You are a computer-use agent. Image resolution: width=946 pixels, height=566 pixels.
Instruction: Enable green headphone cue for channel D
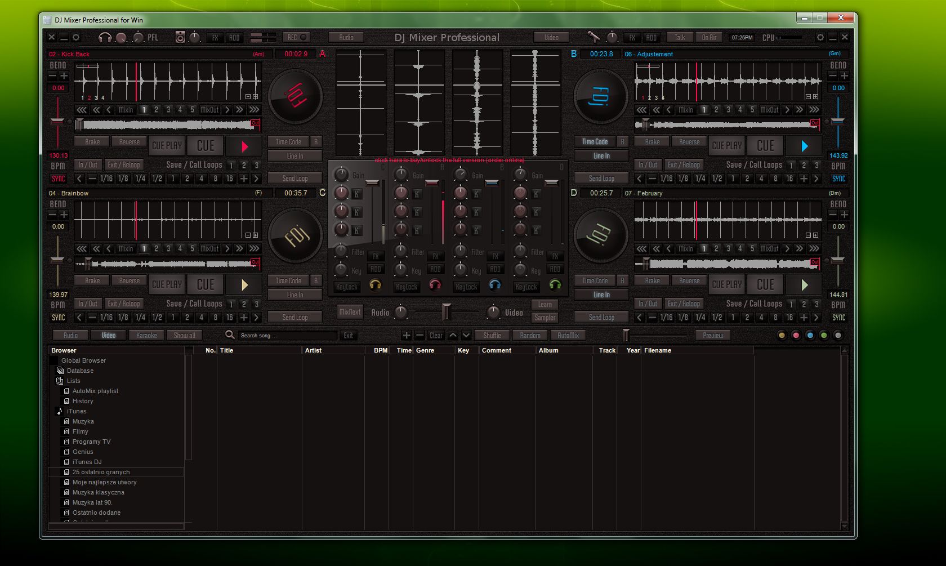click(555, 285)
